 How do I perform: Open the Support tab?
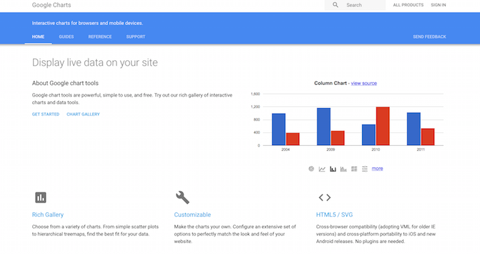tap(136, 37)
